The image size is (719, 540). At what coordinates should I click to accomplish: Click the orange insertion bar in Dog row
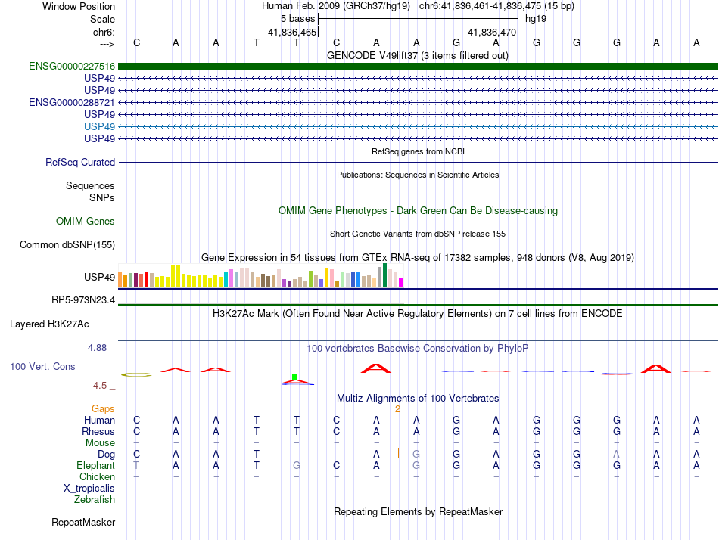coord(398,453)
